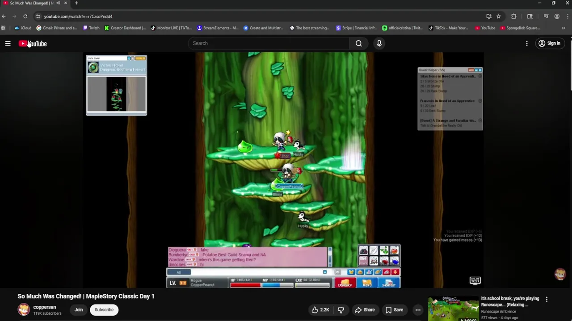Viewport: 572px width, 321px height.
Task: View site information icon in address bar
Action: 38,16
